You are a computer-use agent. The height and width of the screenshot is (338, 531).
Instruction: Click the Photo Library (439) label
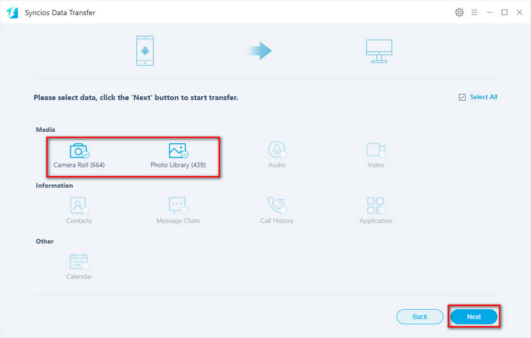click(178, 165)
